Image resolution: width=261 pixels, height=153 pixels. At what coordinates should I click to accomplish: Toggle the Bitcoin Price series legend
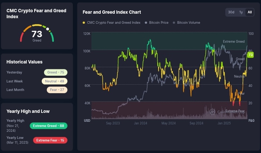159,23
